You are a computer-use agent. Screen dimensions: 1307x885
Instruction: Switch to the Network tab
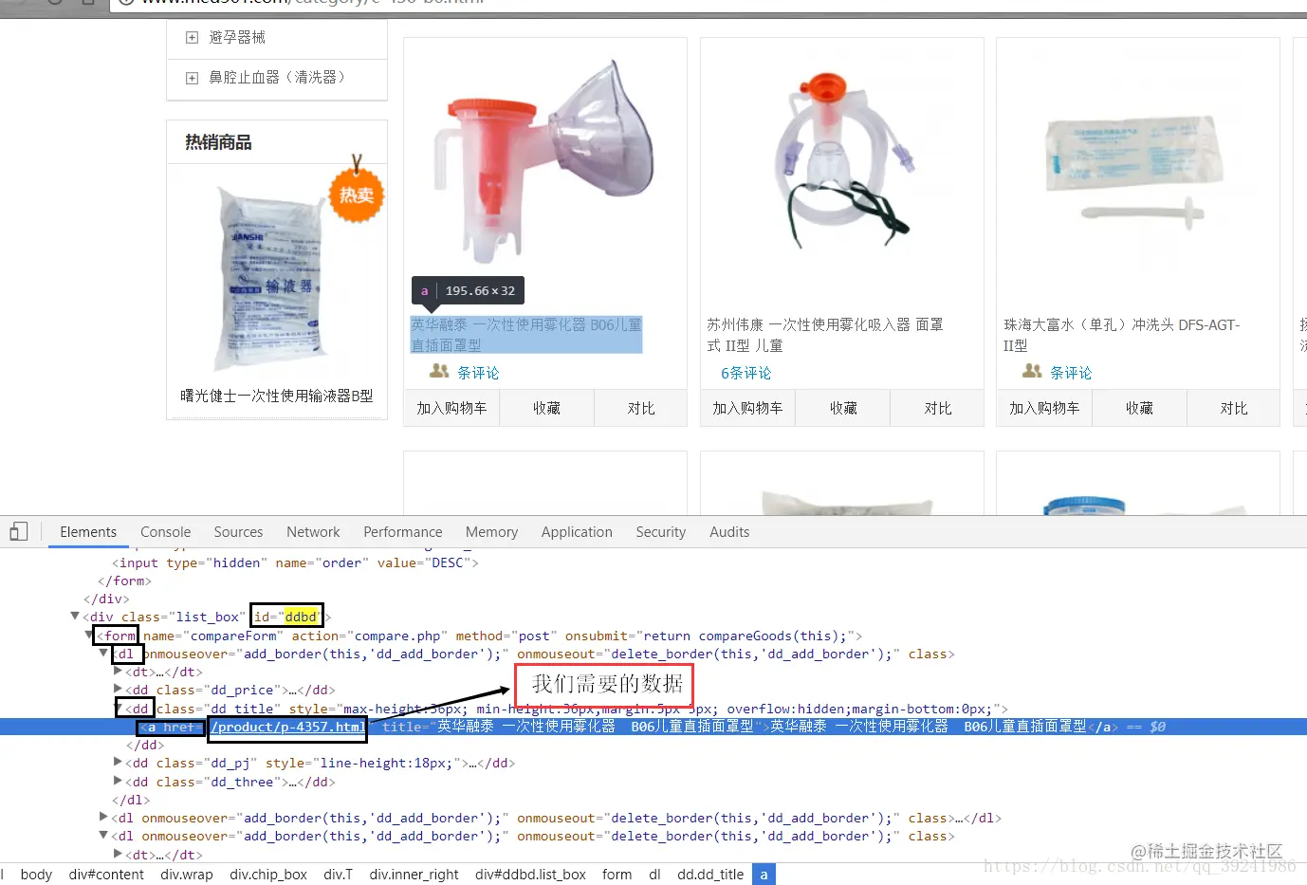coord(313,531)
